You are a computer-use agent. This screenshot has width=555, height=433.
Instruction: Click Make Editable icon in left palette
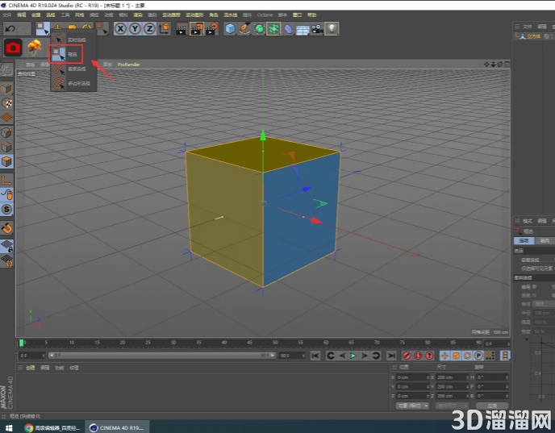6,69
